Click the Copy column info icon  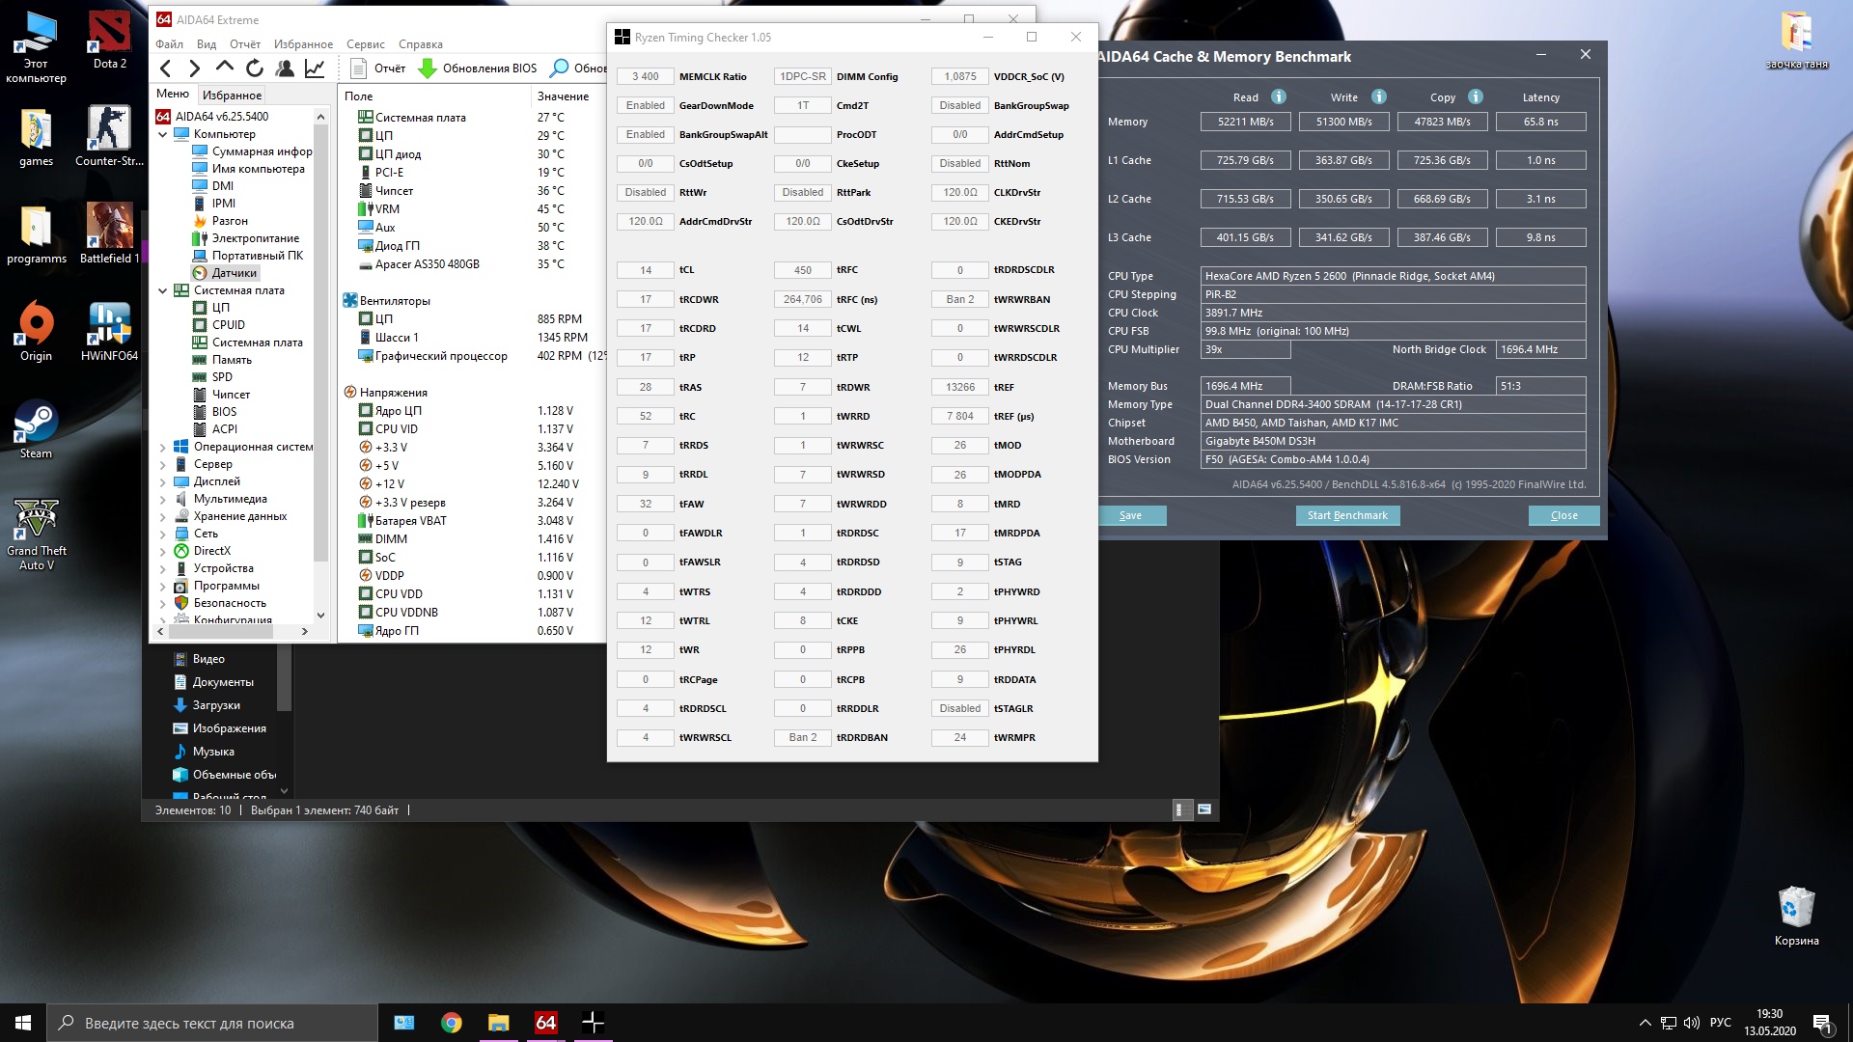coord(1476,96)
